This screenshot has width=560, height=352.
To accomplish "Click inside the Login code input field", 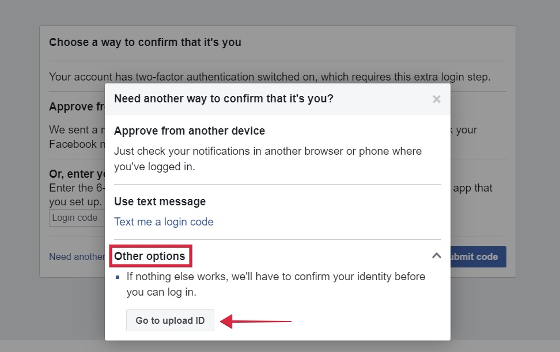I will [x=75, y=217].
